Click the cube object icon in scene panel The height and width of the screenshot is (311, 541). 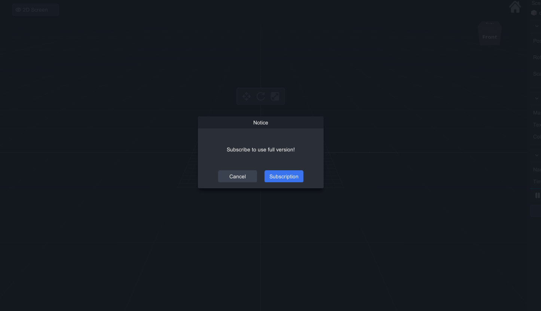(x=534, y=13)
